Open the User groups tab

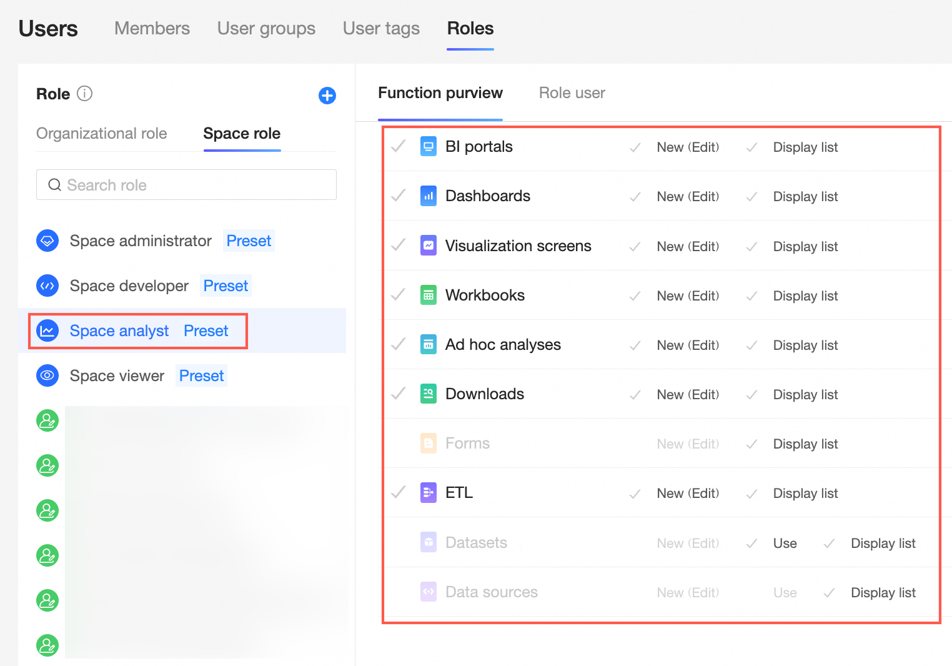(x=266, y=28)
